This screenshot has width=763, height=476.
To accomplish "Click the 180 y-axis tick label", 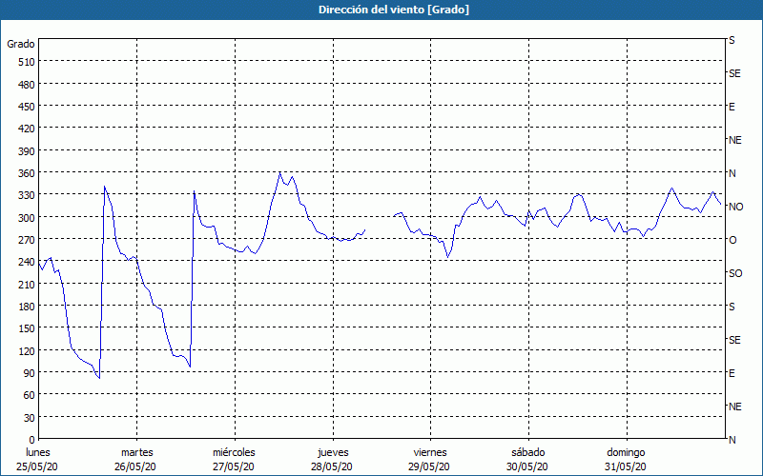I will 27,307.
